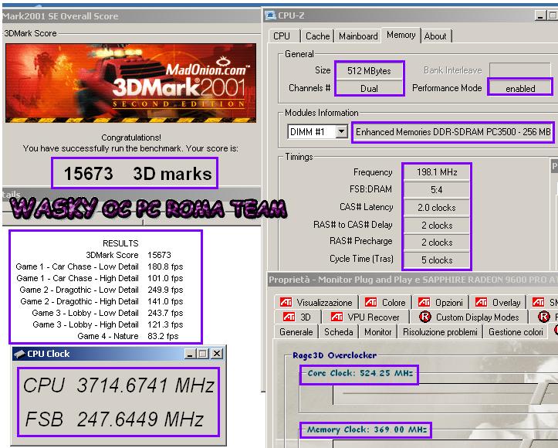558x448 pixels.
Task: Click the Cycle Time (Tras) 5 clocks value
Action: [x=437, y=260]
